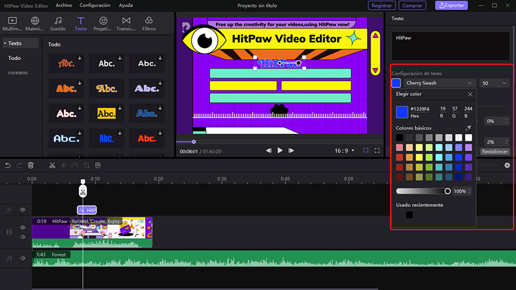Viewport: 516px width, 290px height.
Task: Switch to the Sonido tab
Action: [x=58, y=24]
